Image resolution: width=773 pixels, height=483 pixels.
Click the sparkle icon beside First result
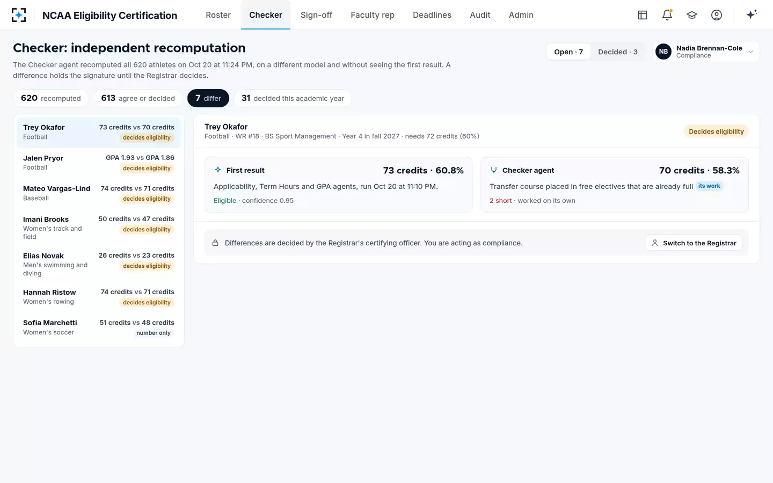click(218, 170)
